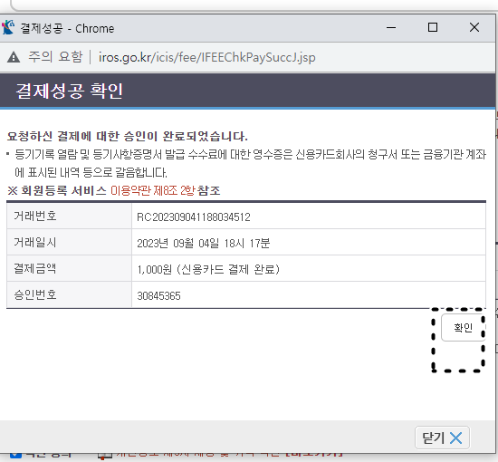Click the 승인번호 row label
Screen dimensions: 498x462
point(35,295)
